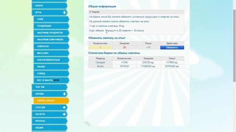Collapse the БИРЖА section arrow
The image size is (236, 132).
(65, 94)
